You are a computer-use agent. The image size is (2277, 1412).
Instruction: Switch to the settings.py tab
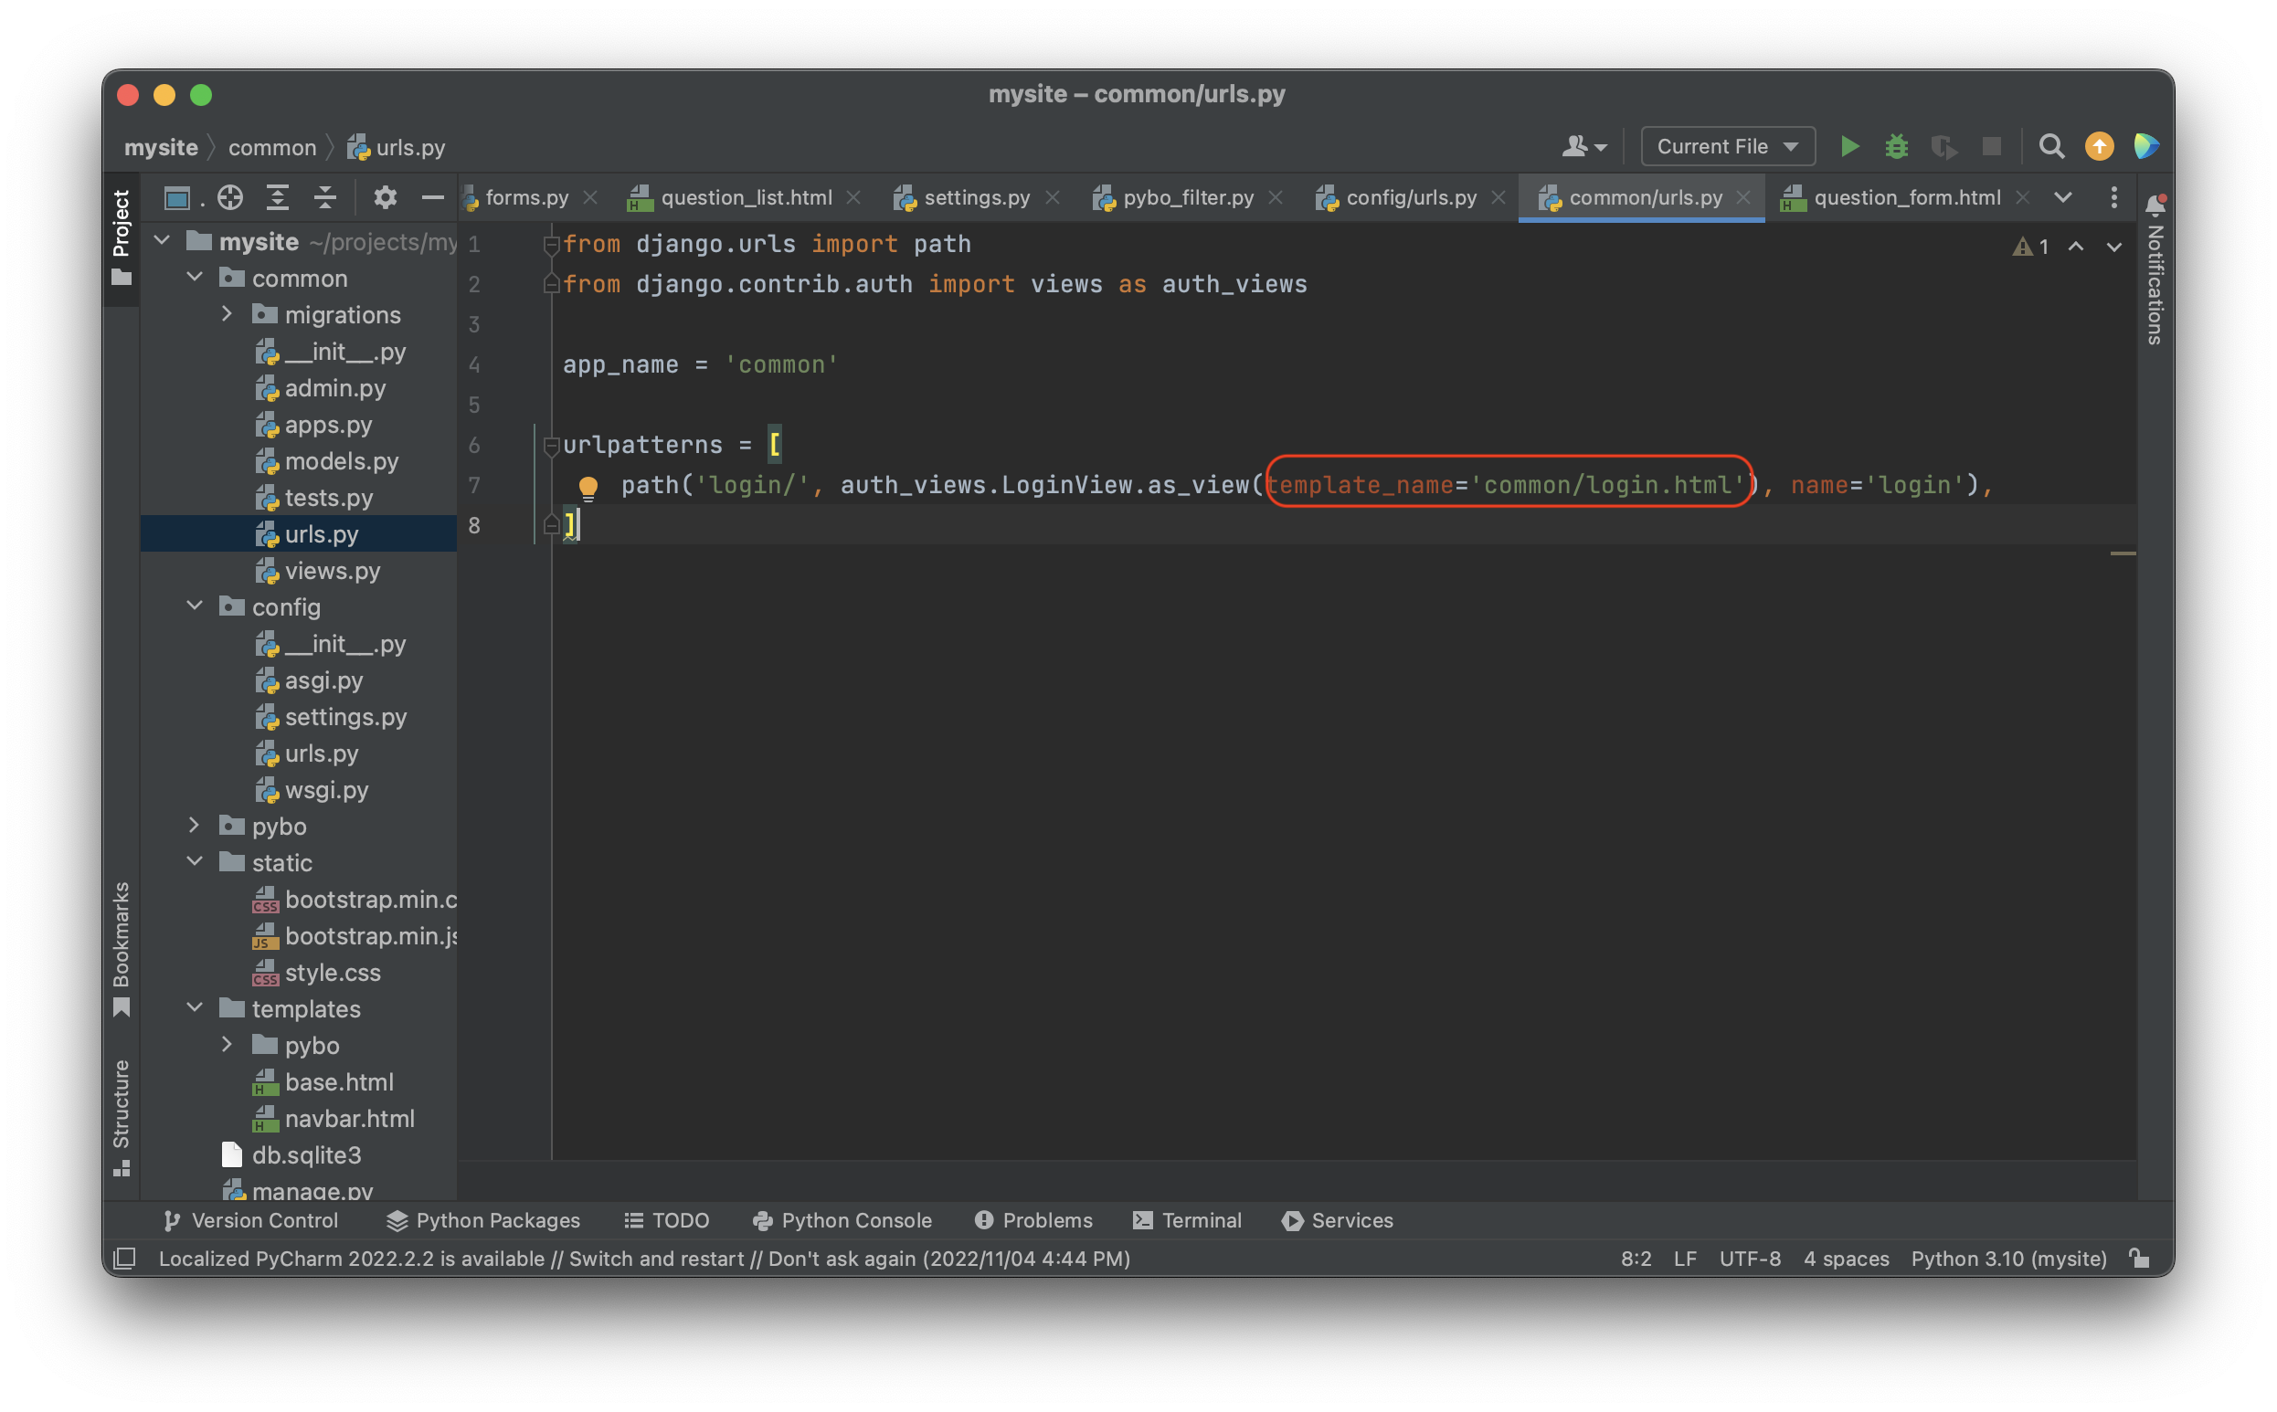point(975,198)
